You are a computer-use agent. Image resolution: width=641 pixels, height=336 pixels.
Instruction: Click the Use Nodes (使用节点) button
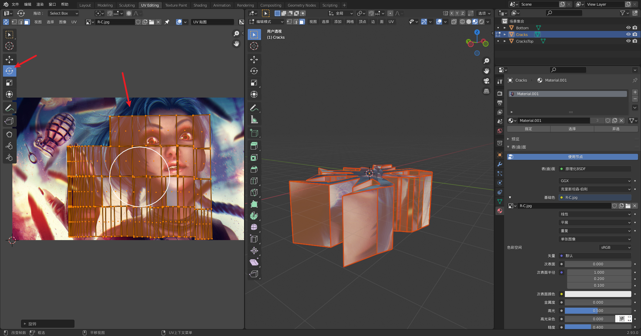[573, 157]
